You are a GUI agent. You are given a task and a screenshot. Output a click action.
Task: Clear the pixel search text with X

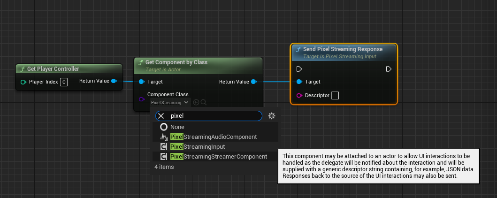pos(161,116)
